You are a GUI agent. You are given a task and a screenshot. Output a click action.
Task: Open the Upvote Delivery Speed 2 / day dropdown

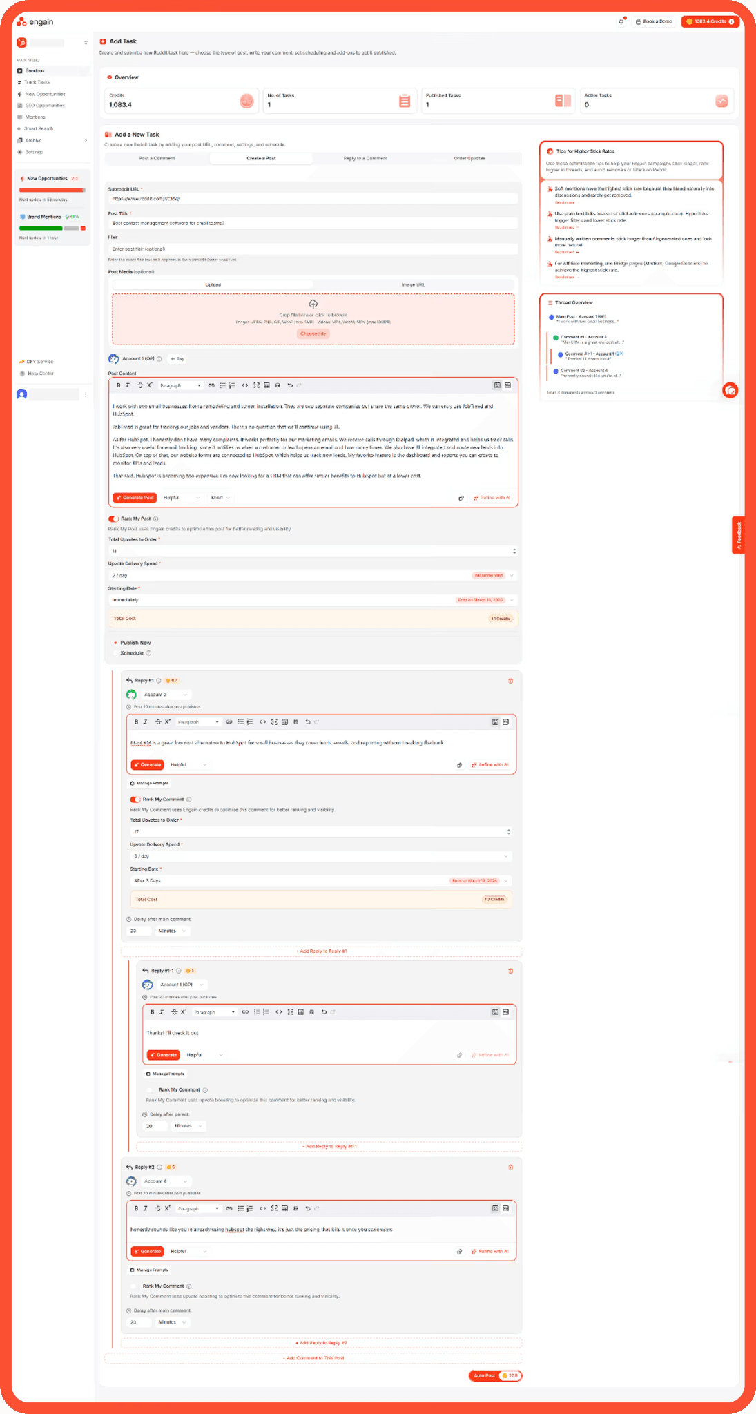(313, 575)
